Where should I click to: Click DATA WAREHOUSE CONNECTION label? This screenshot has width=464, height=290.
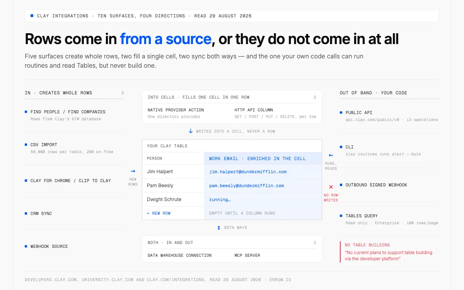pos(180,255)
